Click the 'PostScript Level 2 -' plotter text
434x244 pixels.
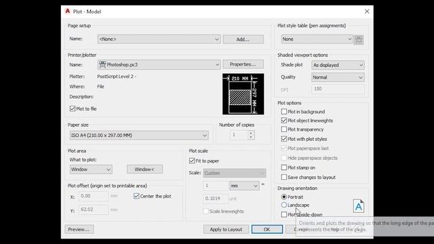pos(117,77)
